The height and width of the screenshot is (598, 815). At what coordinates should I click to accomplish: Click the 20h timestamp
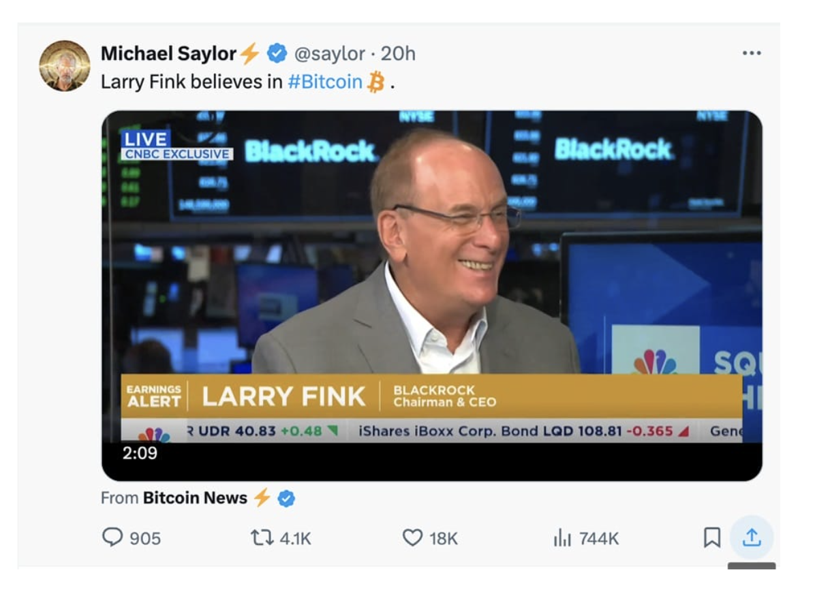pos(398,53)
